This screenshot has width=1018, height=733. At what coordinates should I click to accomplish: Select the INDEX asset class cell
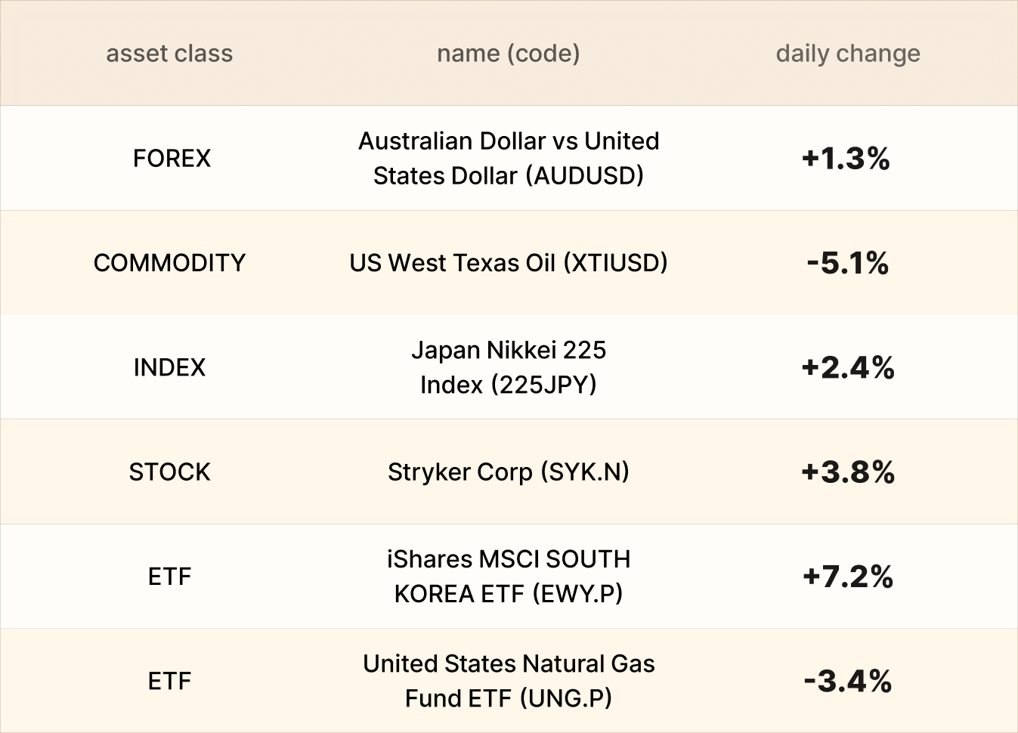tap(169, 368)
